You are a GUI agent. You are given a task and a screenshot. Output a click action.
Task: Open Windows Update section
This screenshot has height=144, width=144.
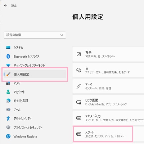(x=35, y=136)
